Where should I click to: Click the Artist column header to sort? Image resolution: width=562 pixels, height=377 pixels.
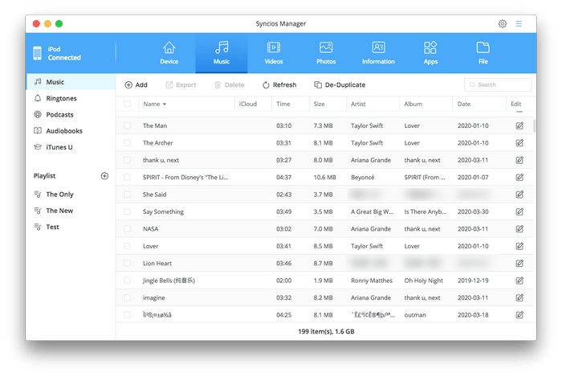tap(359, 104)
